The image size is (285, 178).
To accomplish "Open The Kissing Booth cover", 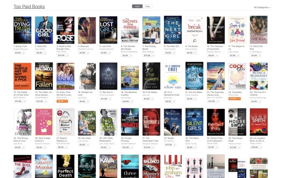I will point(151,30).
